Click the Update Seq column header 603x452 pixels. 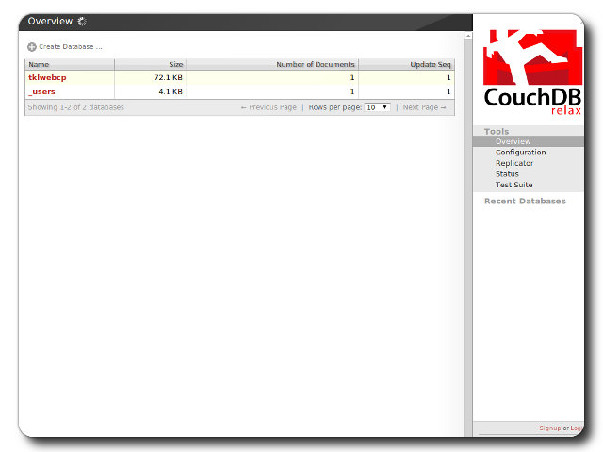tap(431, 64)
